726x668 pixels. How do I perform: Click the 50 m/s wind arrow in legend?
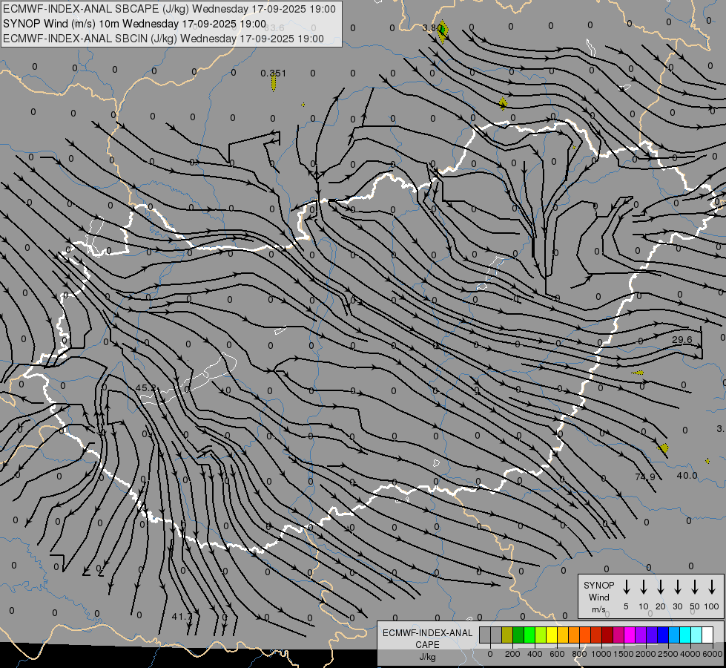point(695,586)
